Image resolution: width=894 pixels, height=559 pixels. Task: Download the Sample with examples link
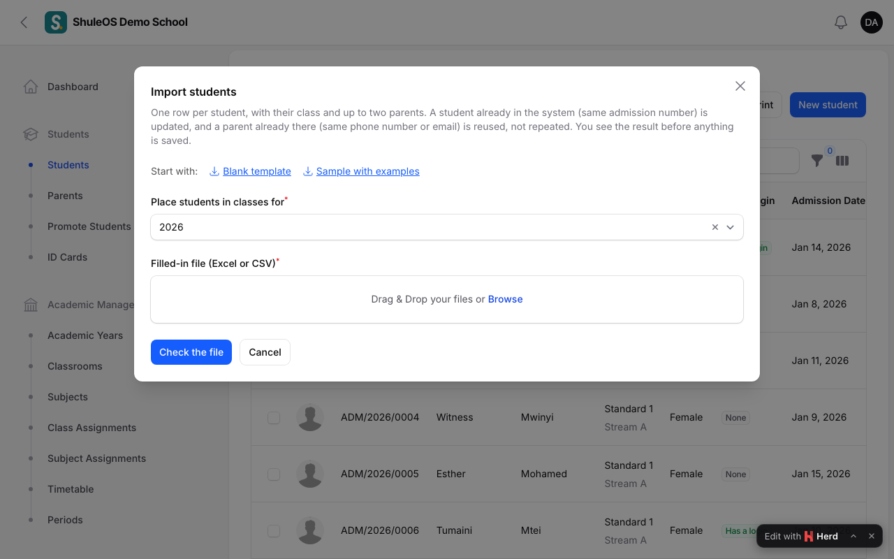coord(368,171)
